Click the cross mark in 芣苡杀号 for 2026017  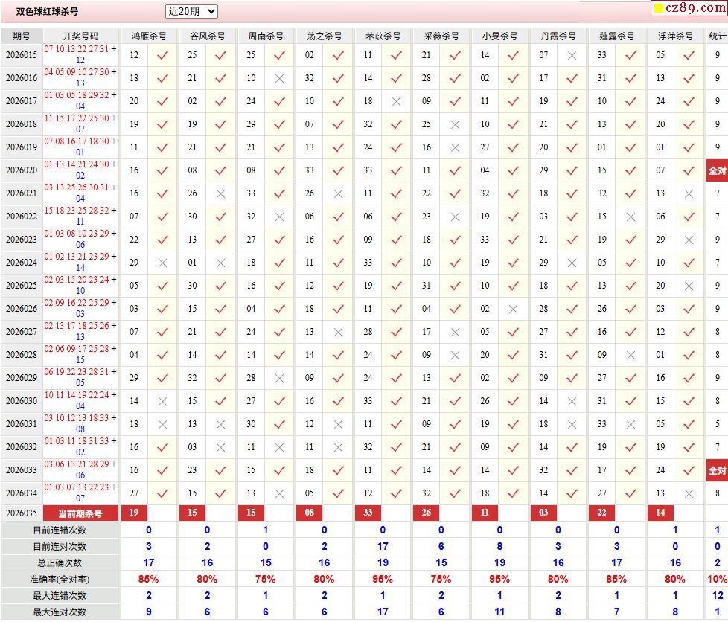pos(397,101)
